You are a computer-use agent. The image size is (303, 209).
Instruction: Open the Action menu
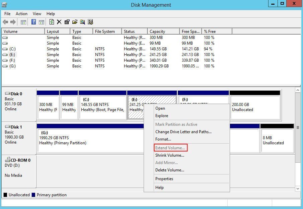pos(21,14)
